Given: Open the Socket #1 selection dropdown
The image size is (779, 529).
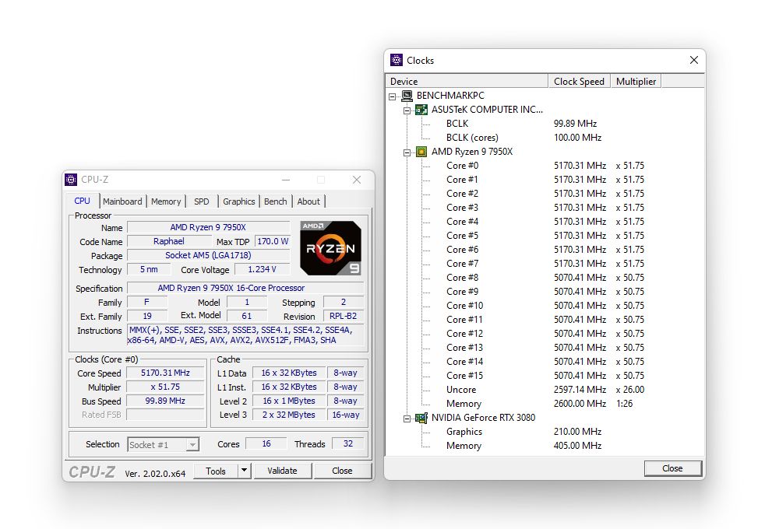Looking at the screenshot, I should pyautogui.click(x=192, y=445).
